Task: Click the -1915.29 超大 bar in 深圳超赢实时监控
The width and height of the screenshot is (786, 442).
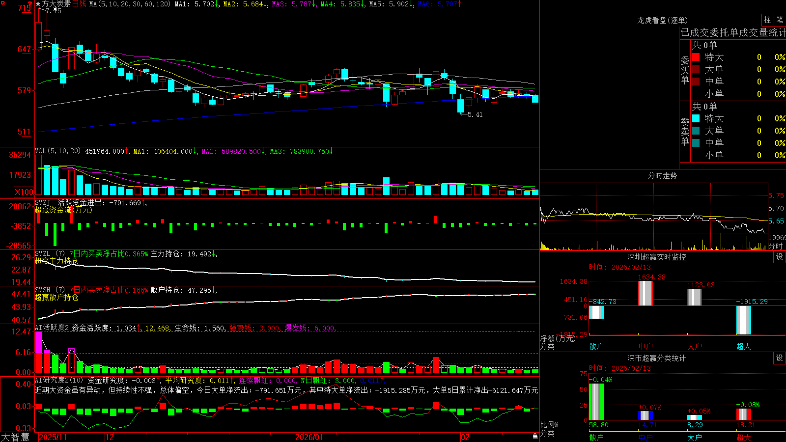Action: point(743,320)
